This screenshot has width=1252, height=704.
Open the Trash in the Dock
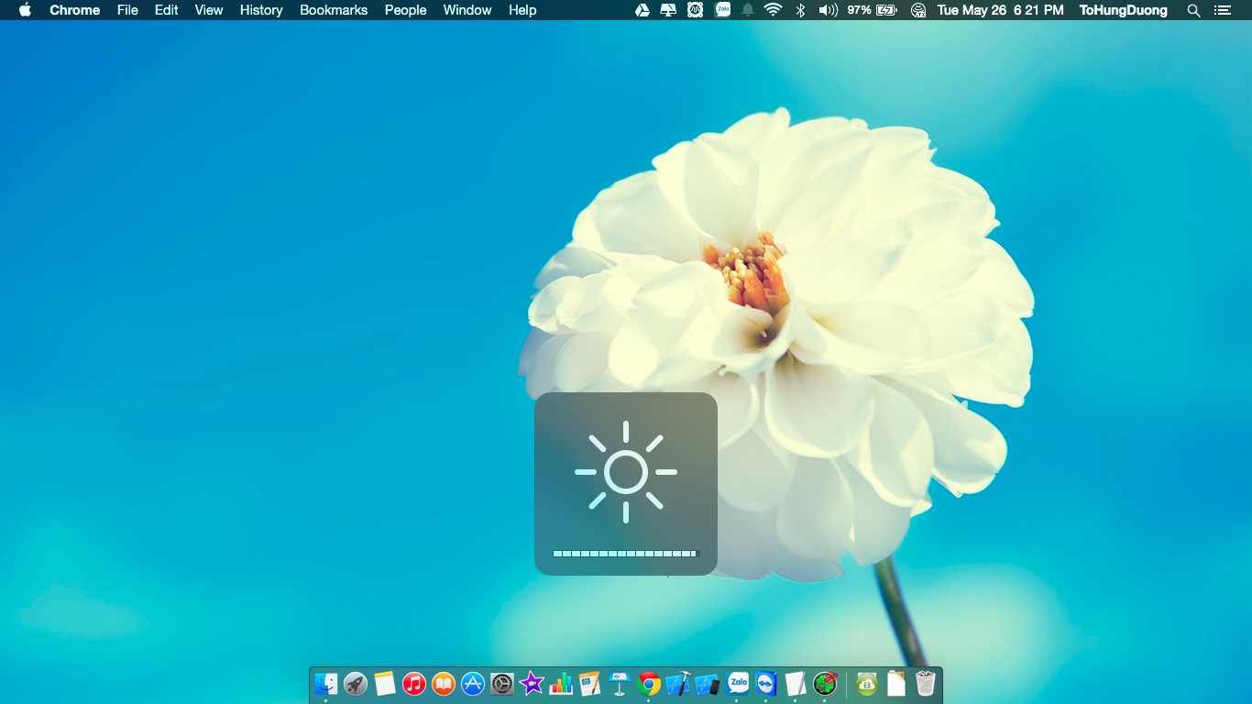tap(925, 684)
